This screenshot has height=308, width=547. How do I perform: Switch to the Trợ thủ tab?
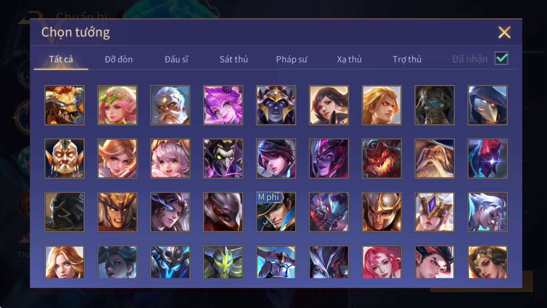[x=407, y=59]
